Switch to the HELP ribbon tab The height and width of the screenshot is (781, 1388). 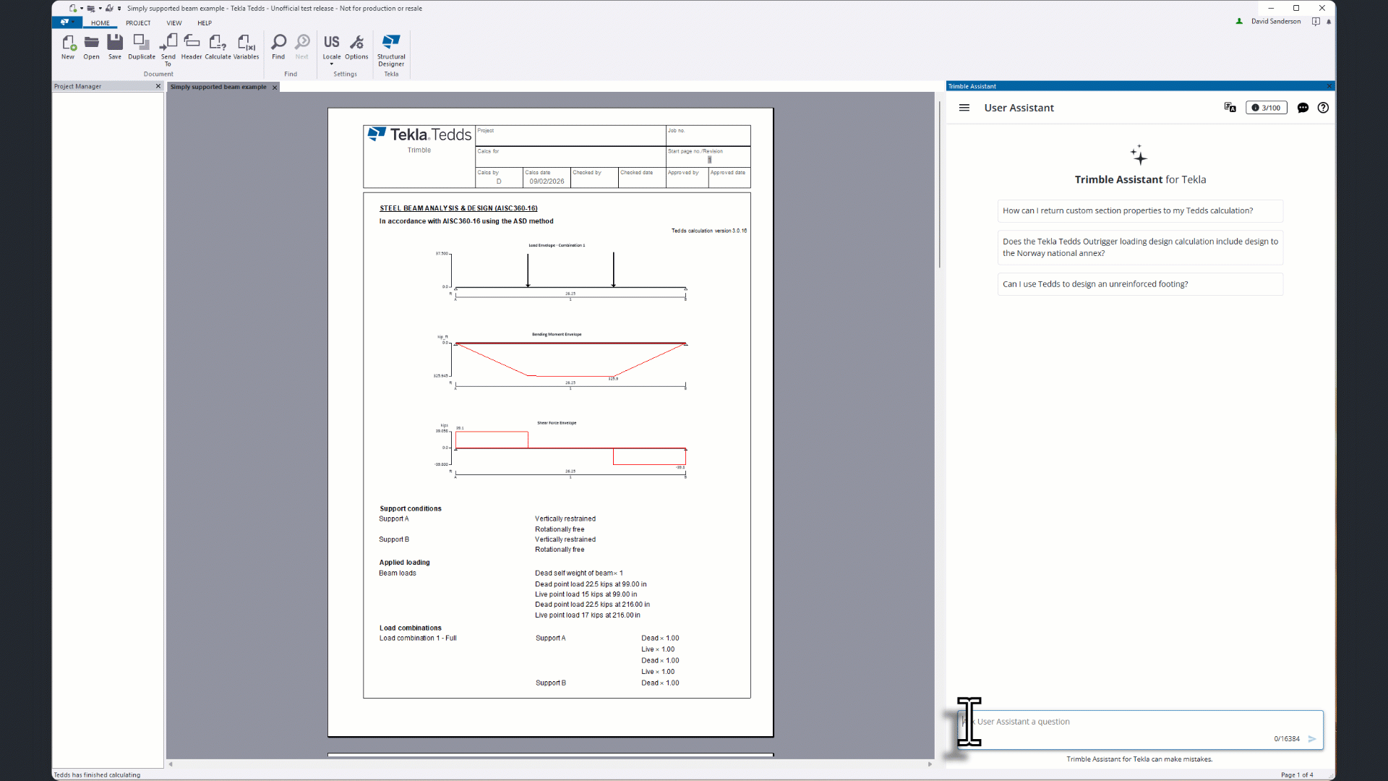205,23
